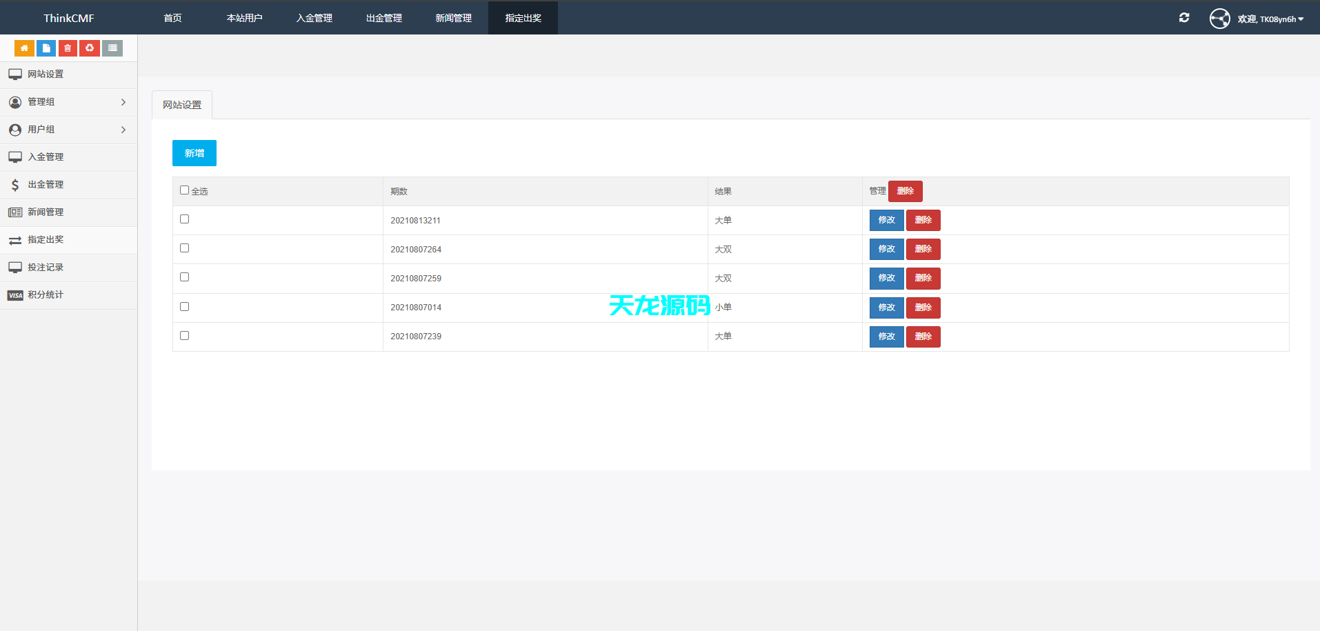
Task: Toggle the 全选 select-all checkbox
Action: tap(184, 190)
